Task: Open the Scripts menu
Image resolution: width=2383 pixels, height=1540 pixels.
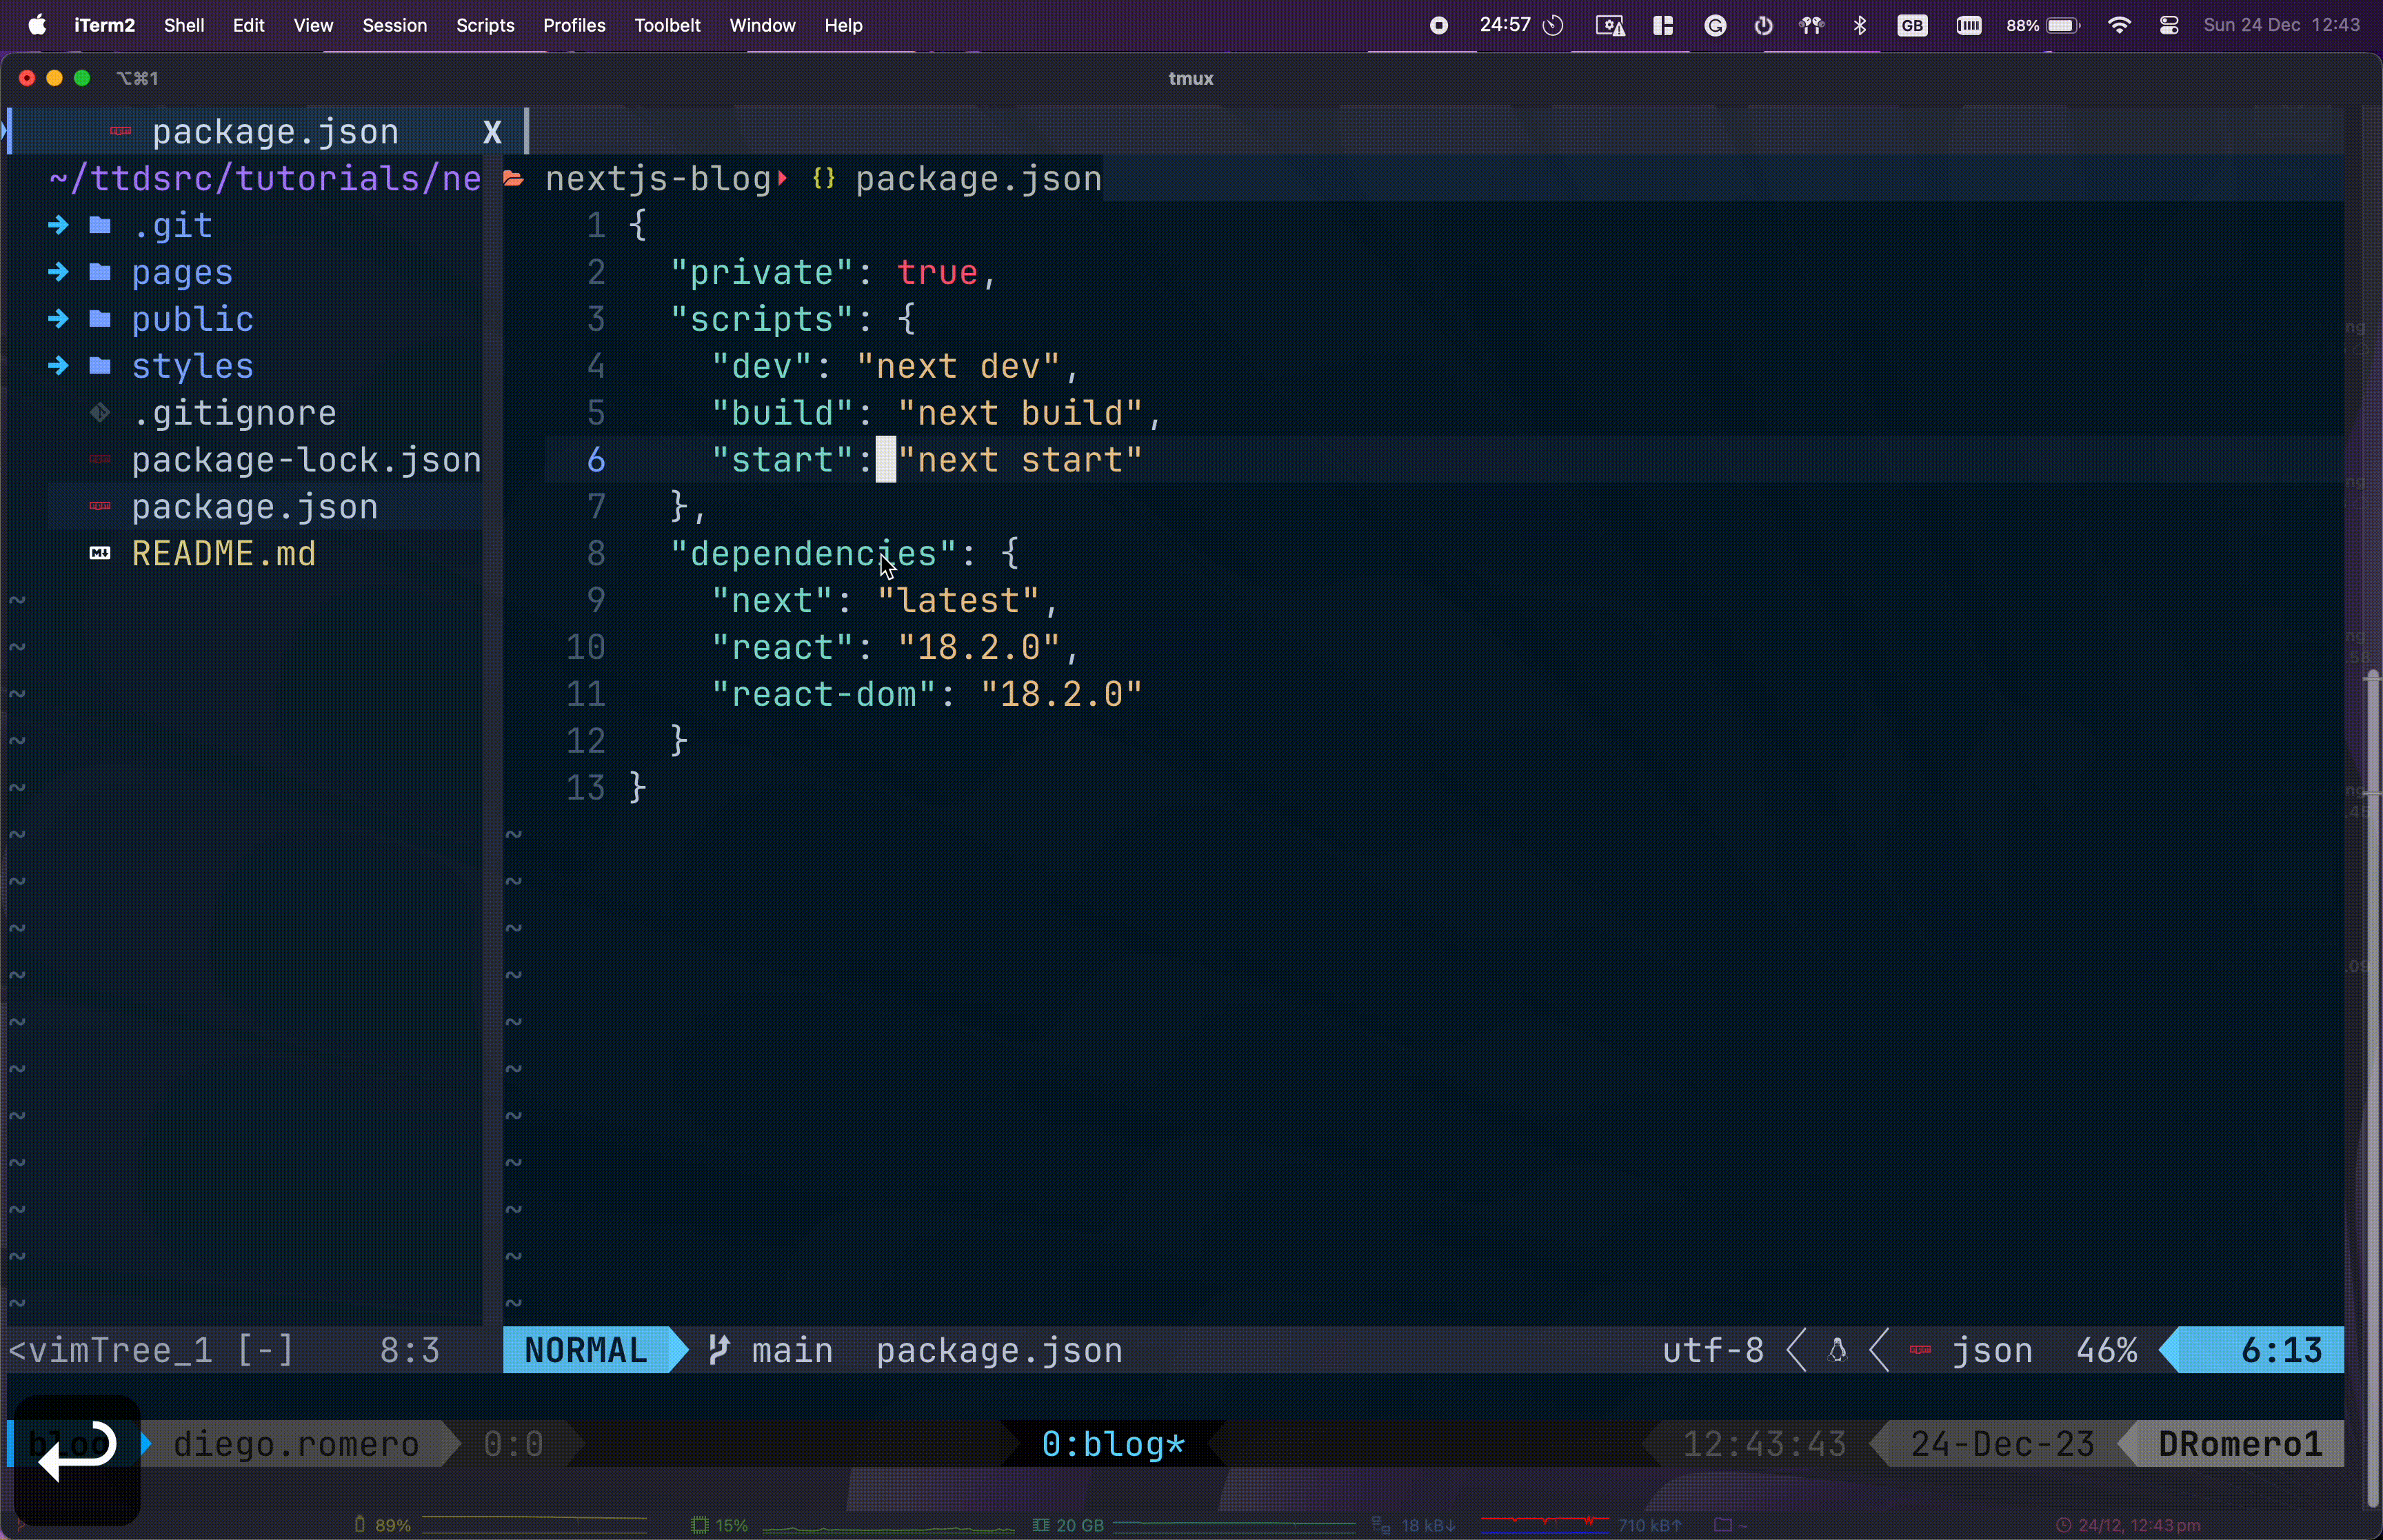Action: (x=485, y=26)
